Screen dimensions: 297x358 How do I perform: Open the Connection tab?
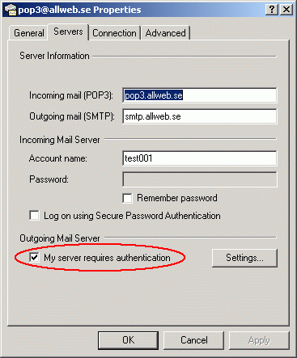114,33
